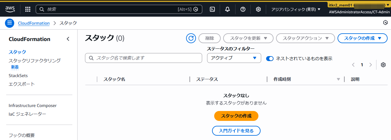Toggle the hamburger navigation menu

10,23
